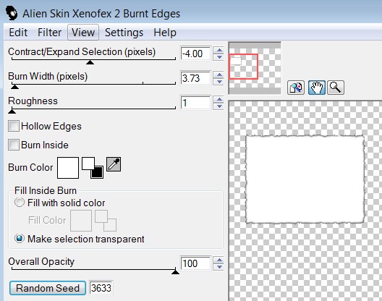Screen dimensions: 382x301
Task: Open the white Burn Color swatch
Action: pyautogui.click(x=68, y=168)
